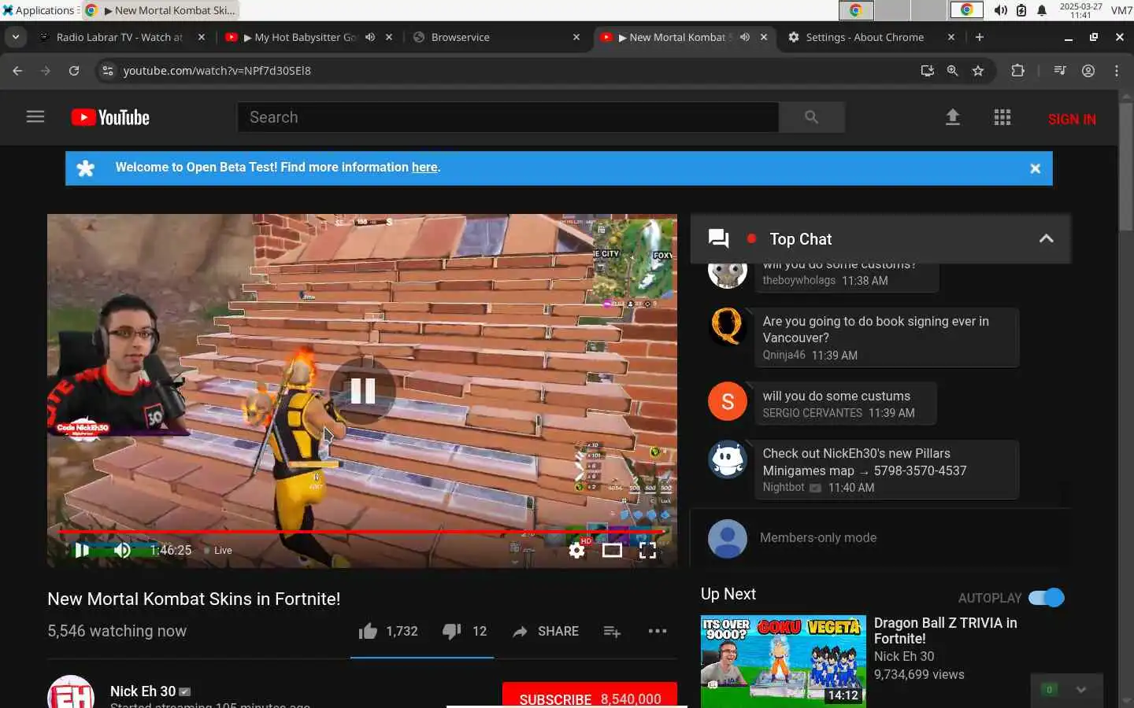Open Chrome profile avatar icon

point(1088,71)
